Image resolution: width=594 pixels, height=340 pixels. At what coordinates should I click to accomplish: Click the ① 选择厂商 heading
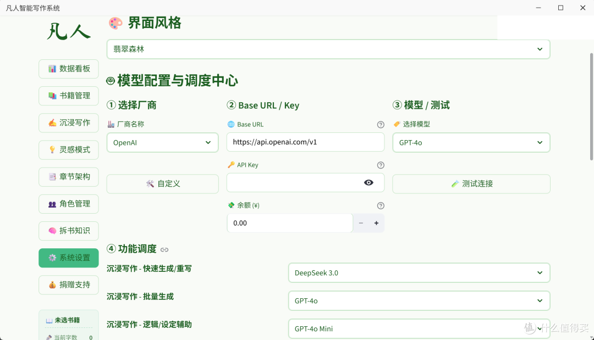tap(131, 105)
